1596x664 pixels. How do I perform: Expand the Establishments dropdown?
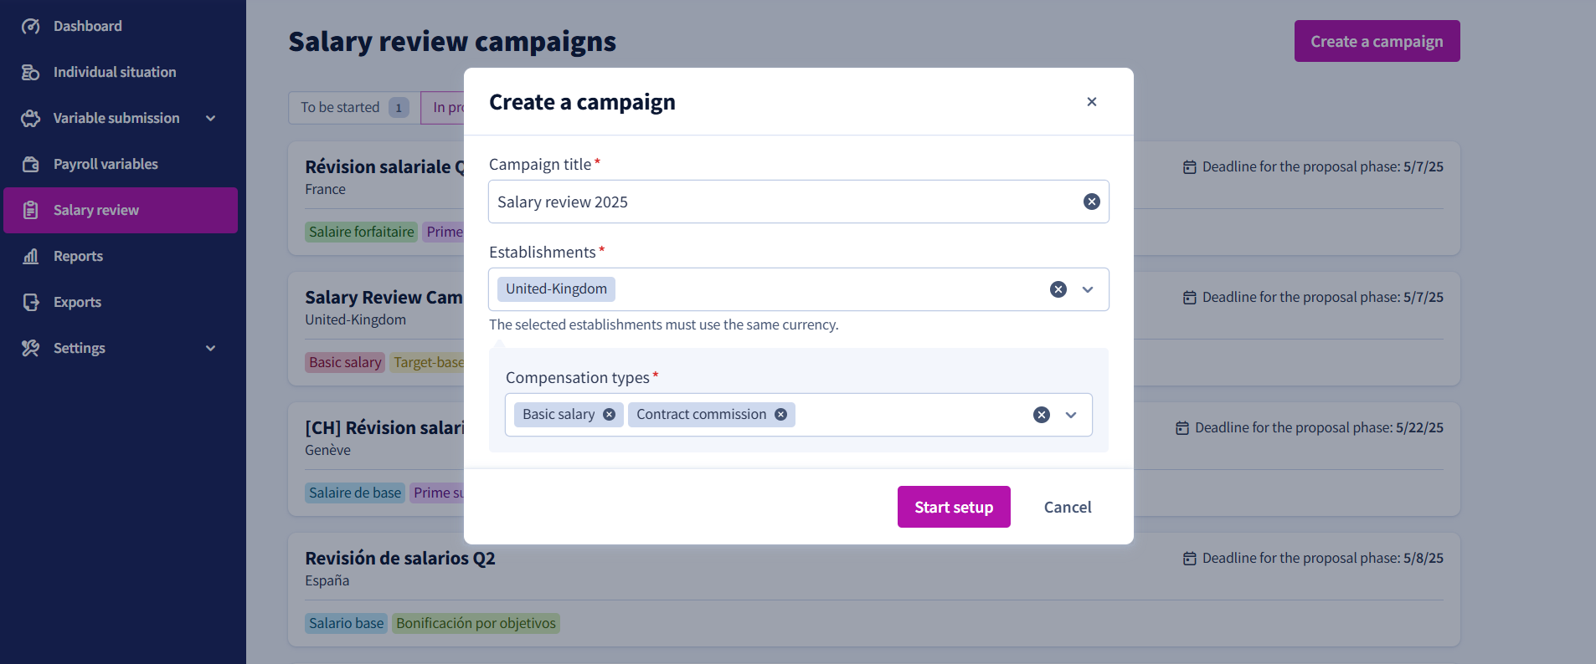tap(1088, 289)
